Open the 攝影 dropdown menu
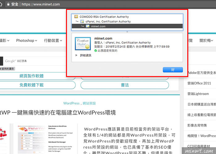 coord(5,40)
